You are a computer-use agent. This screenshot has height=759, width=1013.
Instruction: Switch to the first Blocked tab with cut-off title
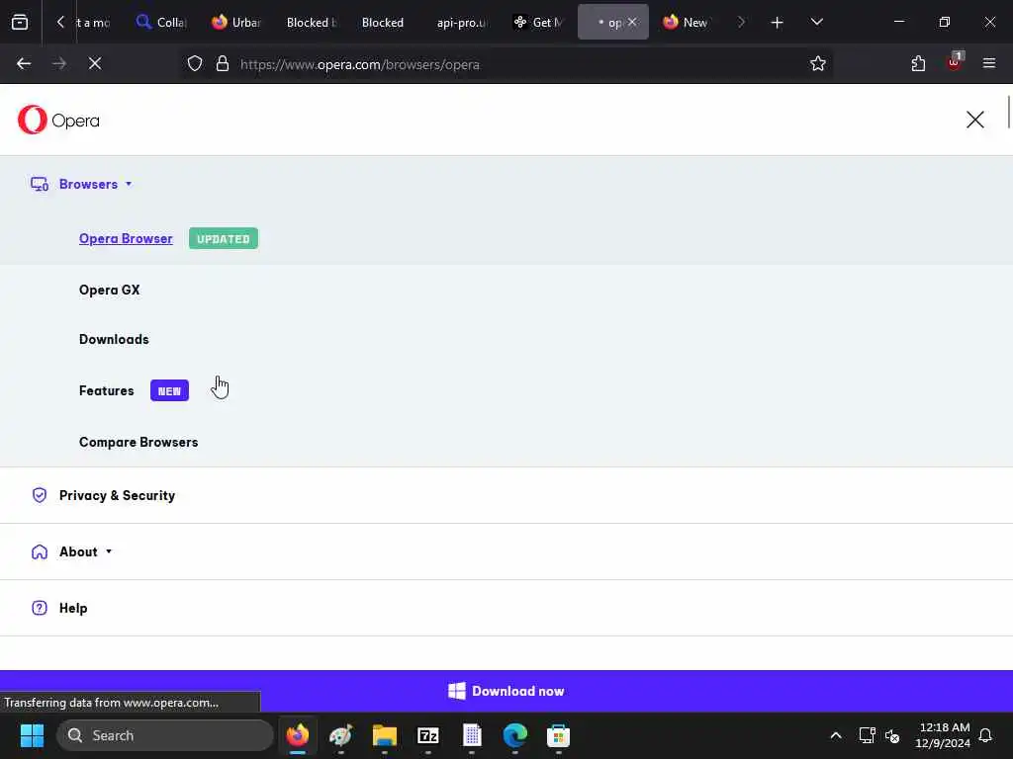[x=312, y=23]
